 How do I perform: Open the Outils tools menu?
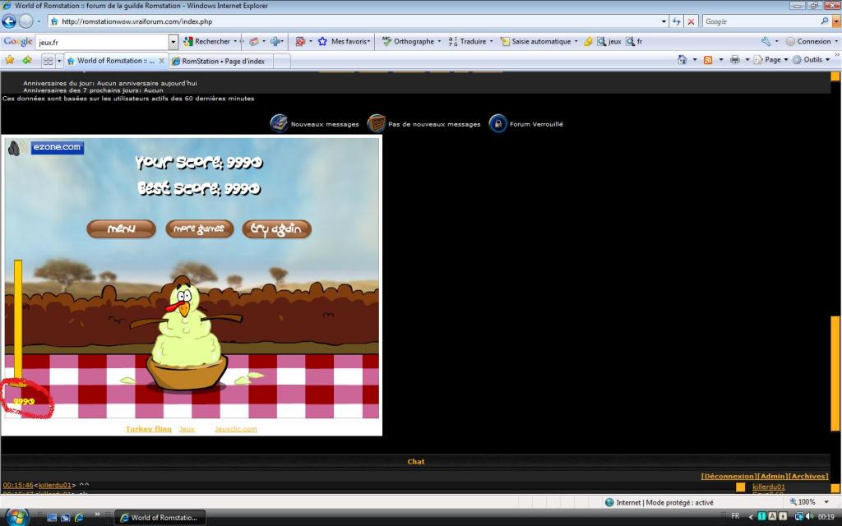coord(812,59)
